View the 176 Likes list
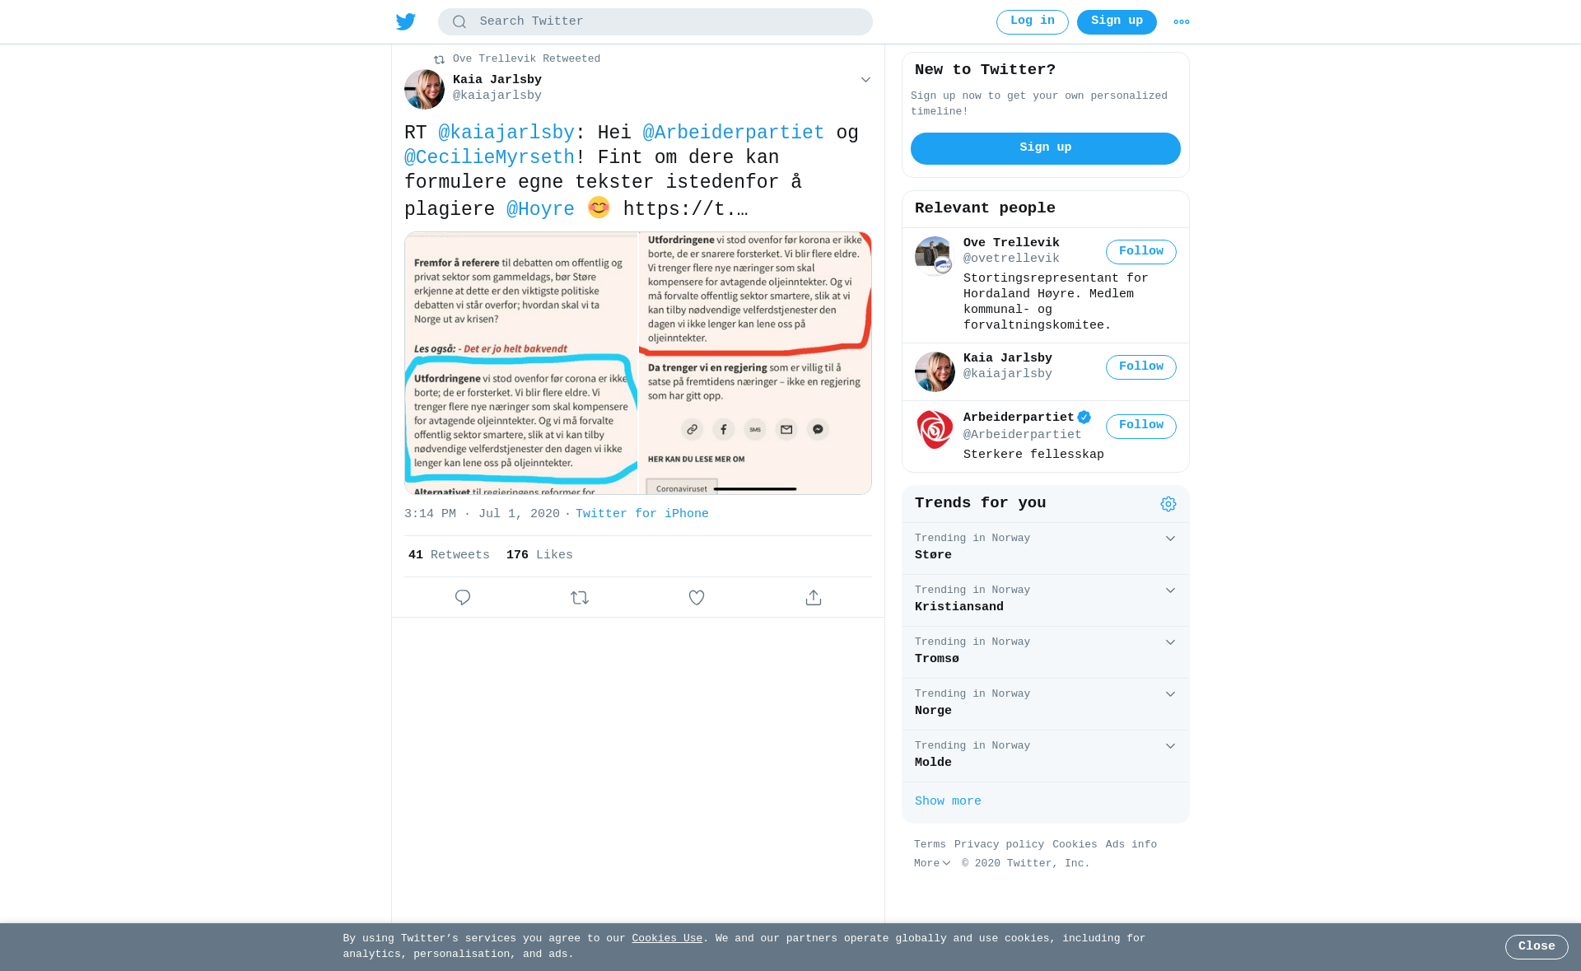The width and height of the screenshot is (1581, 971). [539, 556]
